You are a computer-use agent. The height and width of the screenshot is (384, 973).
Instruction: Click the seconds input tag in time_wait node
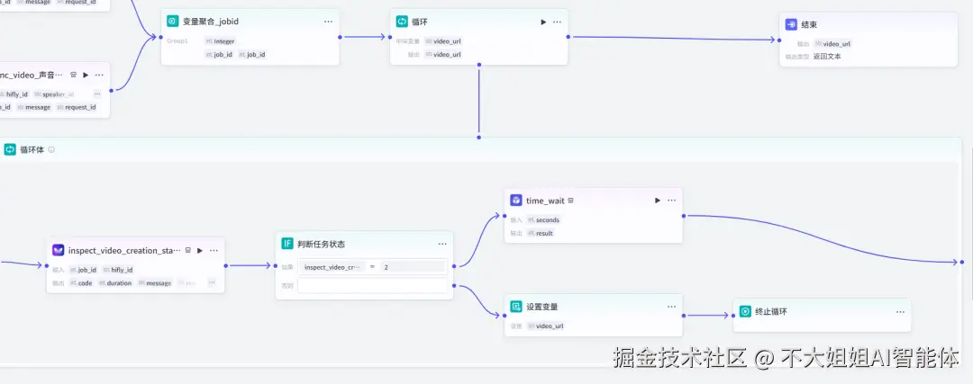tap(543, 219)
